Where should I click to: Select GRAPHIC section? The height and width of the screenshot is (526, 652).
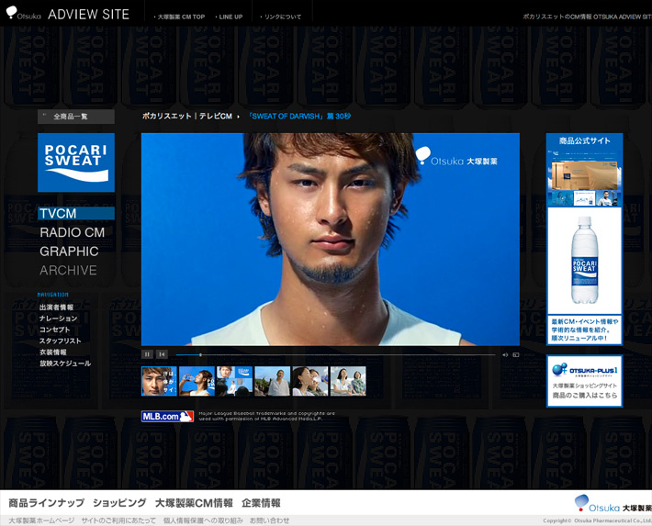pyautogui.click(x=69, y=252)
